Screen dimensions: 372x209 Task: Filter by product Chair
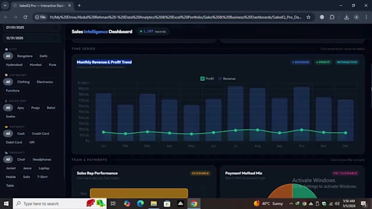(x=21, y=159)
